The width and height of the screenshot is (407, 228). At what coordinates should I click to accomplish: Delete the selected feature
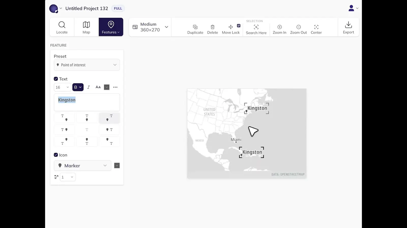point(212,29)
